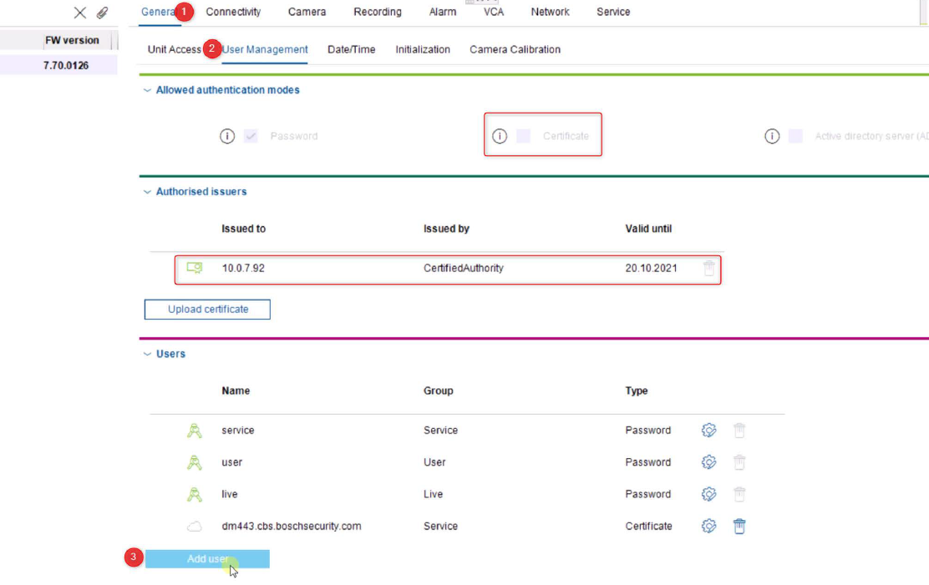
Task: Toggle the Password authentication checkbox
Action: coord(251,136)
